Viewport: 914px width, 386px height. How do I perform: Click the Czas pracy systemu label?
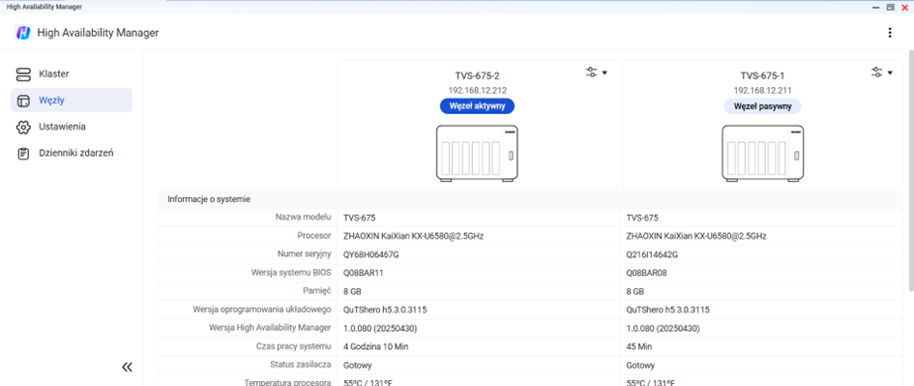pyautogui.click(x=294, y=345)
